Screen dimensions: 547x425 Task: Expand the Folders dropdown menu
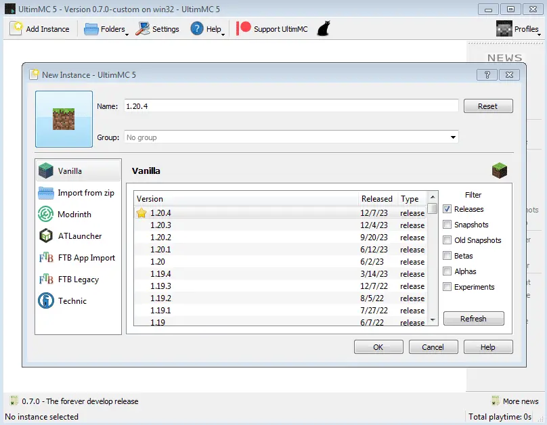[106, 29]
